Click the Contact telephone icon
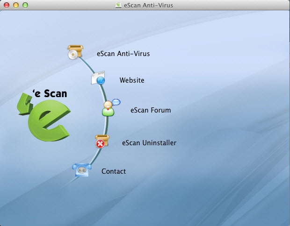The width and height of the screenshot is (290, 226). point(82,170)
